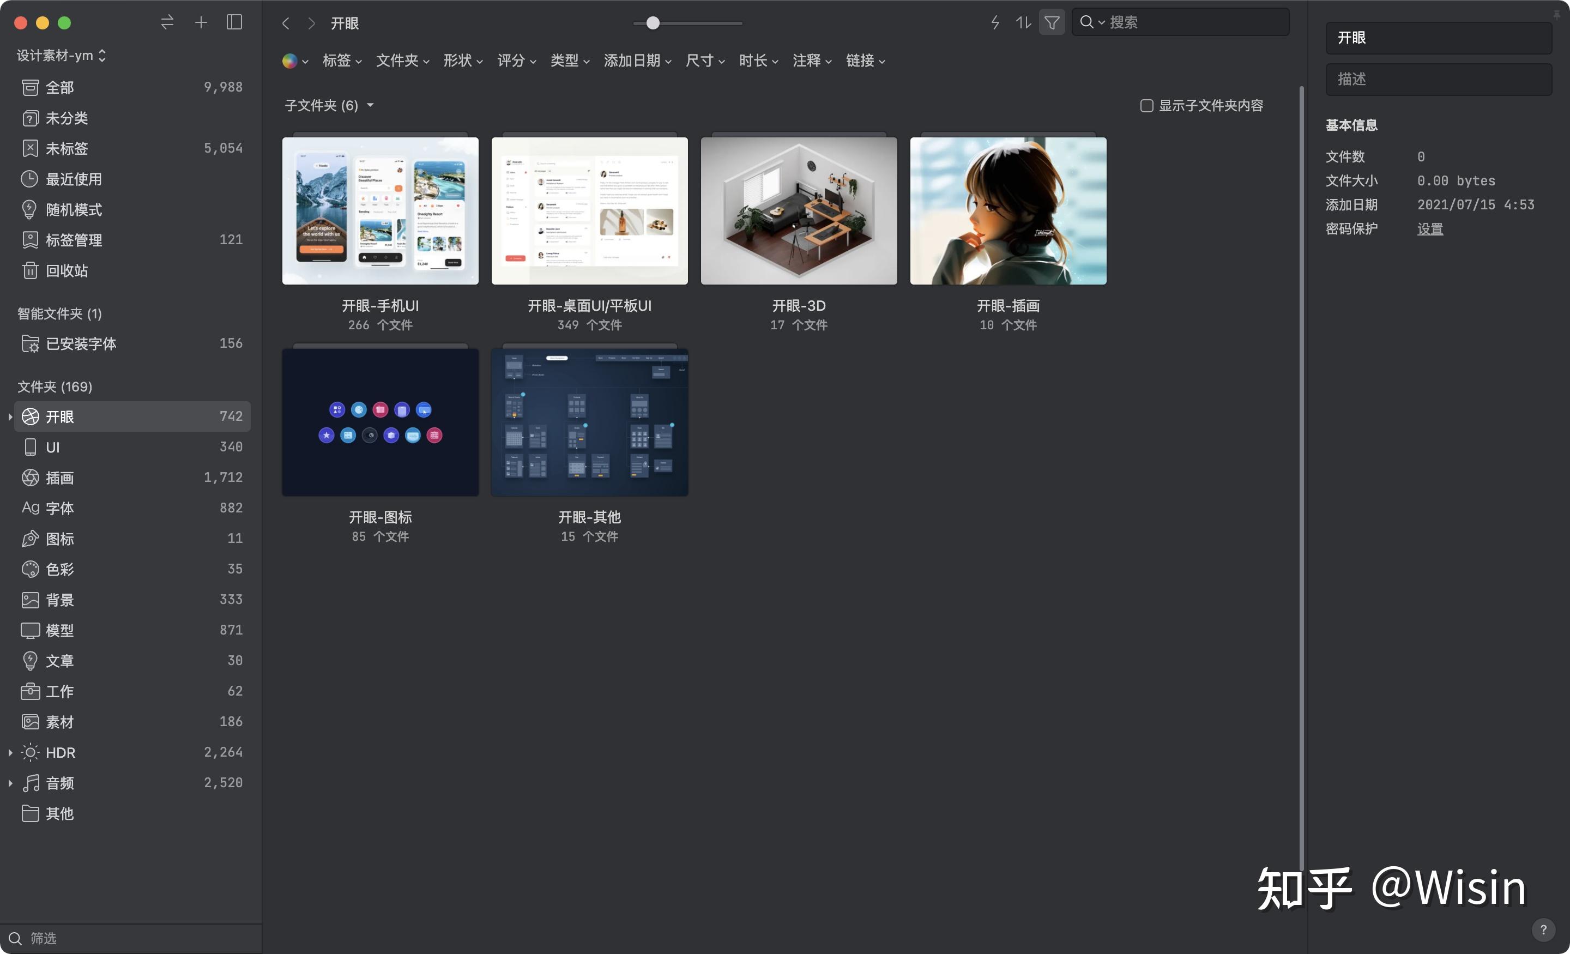Click the lightning quick action icon
The height and width of the screenshot is (954, 1570).
(995, 23)
